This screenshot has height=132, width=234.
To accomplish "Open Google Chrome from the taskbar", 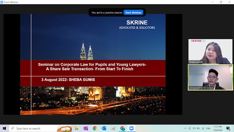I will tap(95, 128).
